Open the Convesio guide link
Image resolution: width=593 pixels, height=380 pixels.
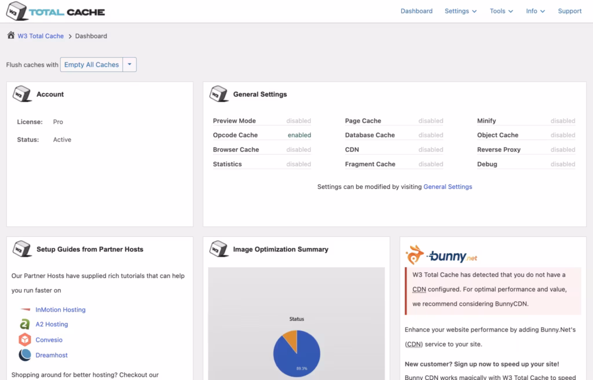point(49,340)
